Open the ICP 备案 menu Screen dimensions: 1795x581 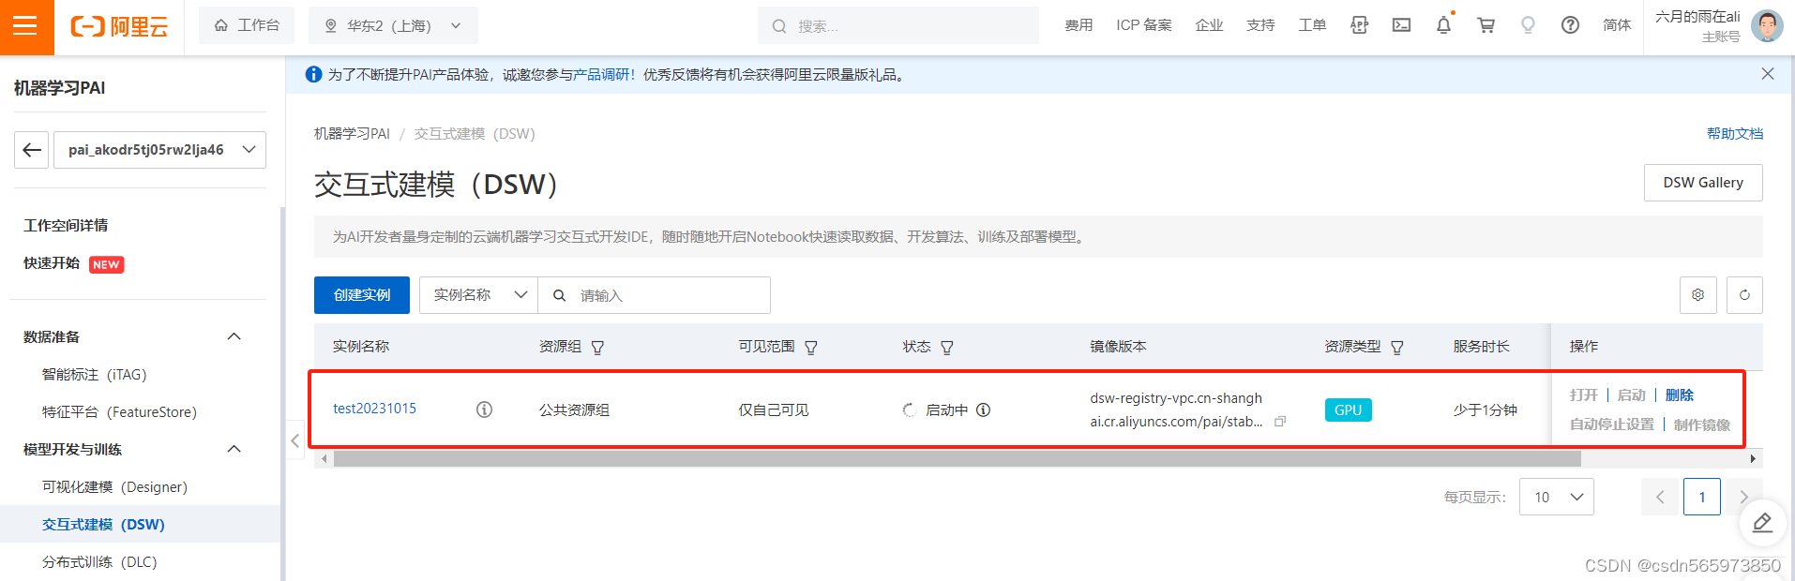coord(1143,25)
